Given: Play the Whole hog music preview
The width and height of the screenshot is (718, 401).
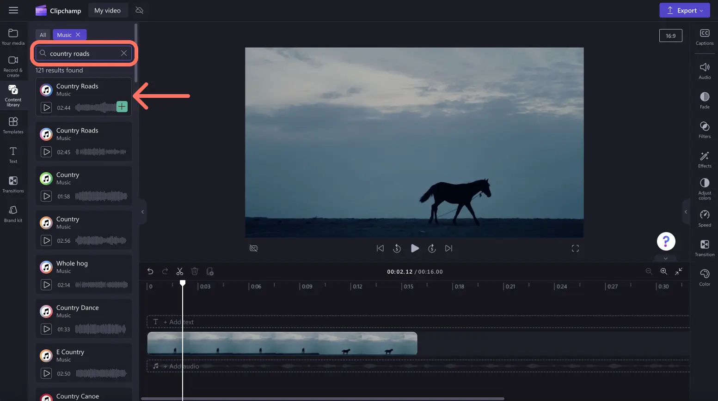Looking at the screenshot, I should (x=46, y=285).
